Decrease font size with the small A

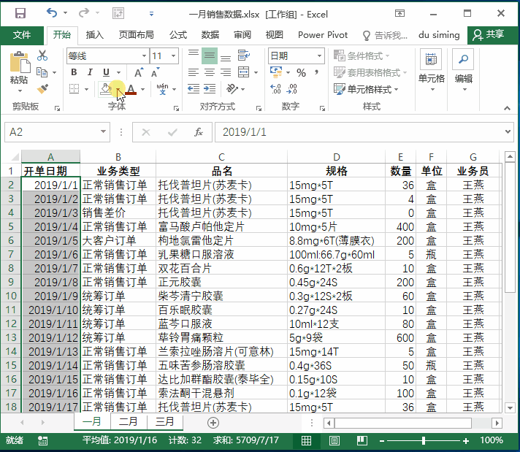[x=156, y=72]
